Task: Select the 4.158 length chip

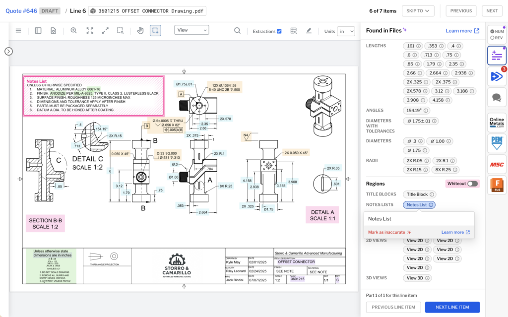Action: (x=441, y=100)
